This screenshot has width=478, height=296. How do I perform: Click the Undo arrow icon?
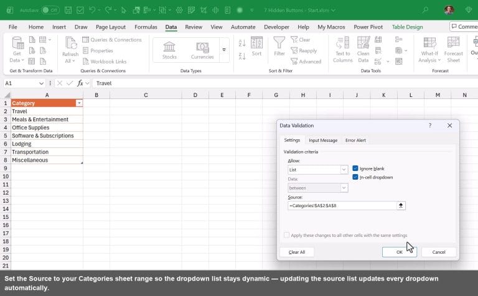(x=92, y=10)
